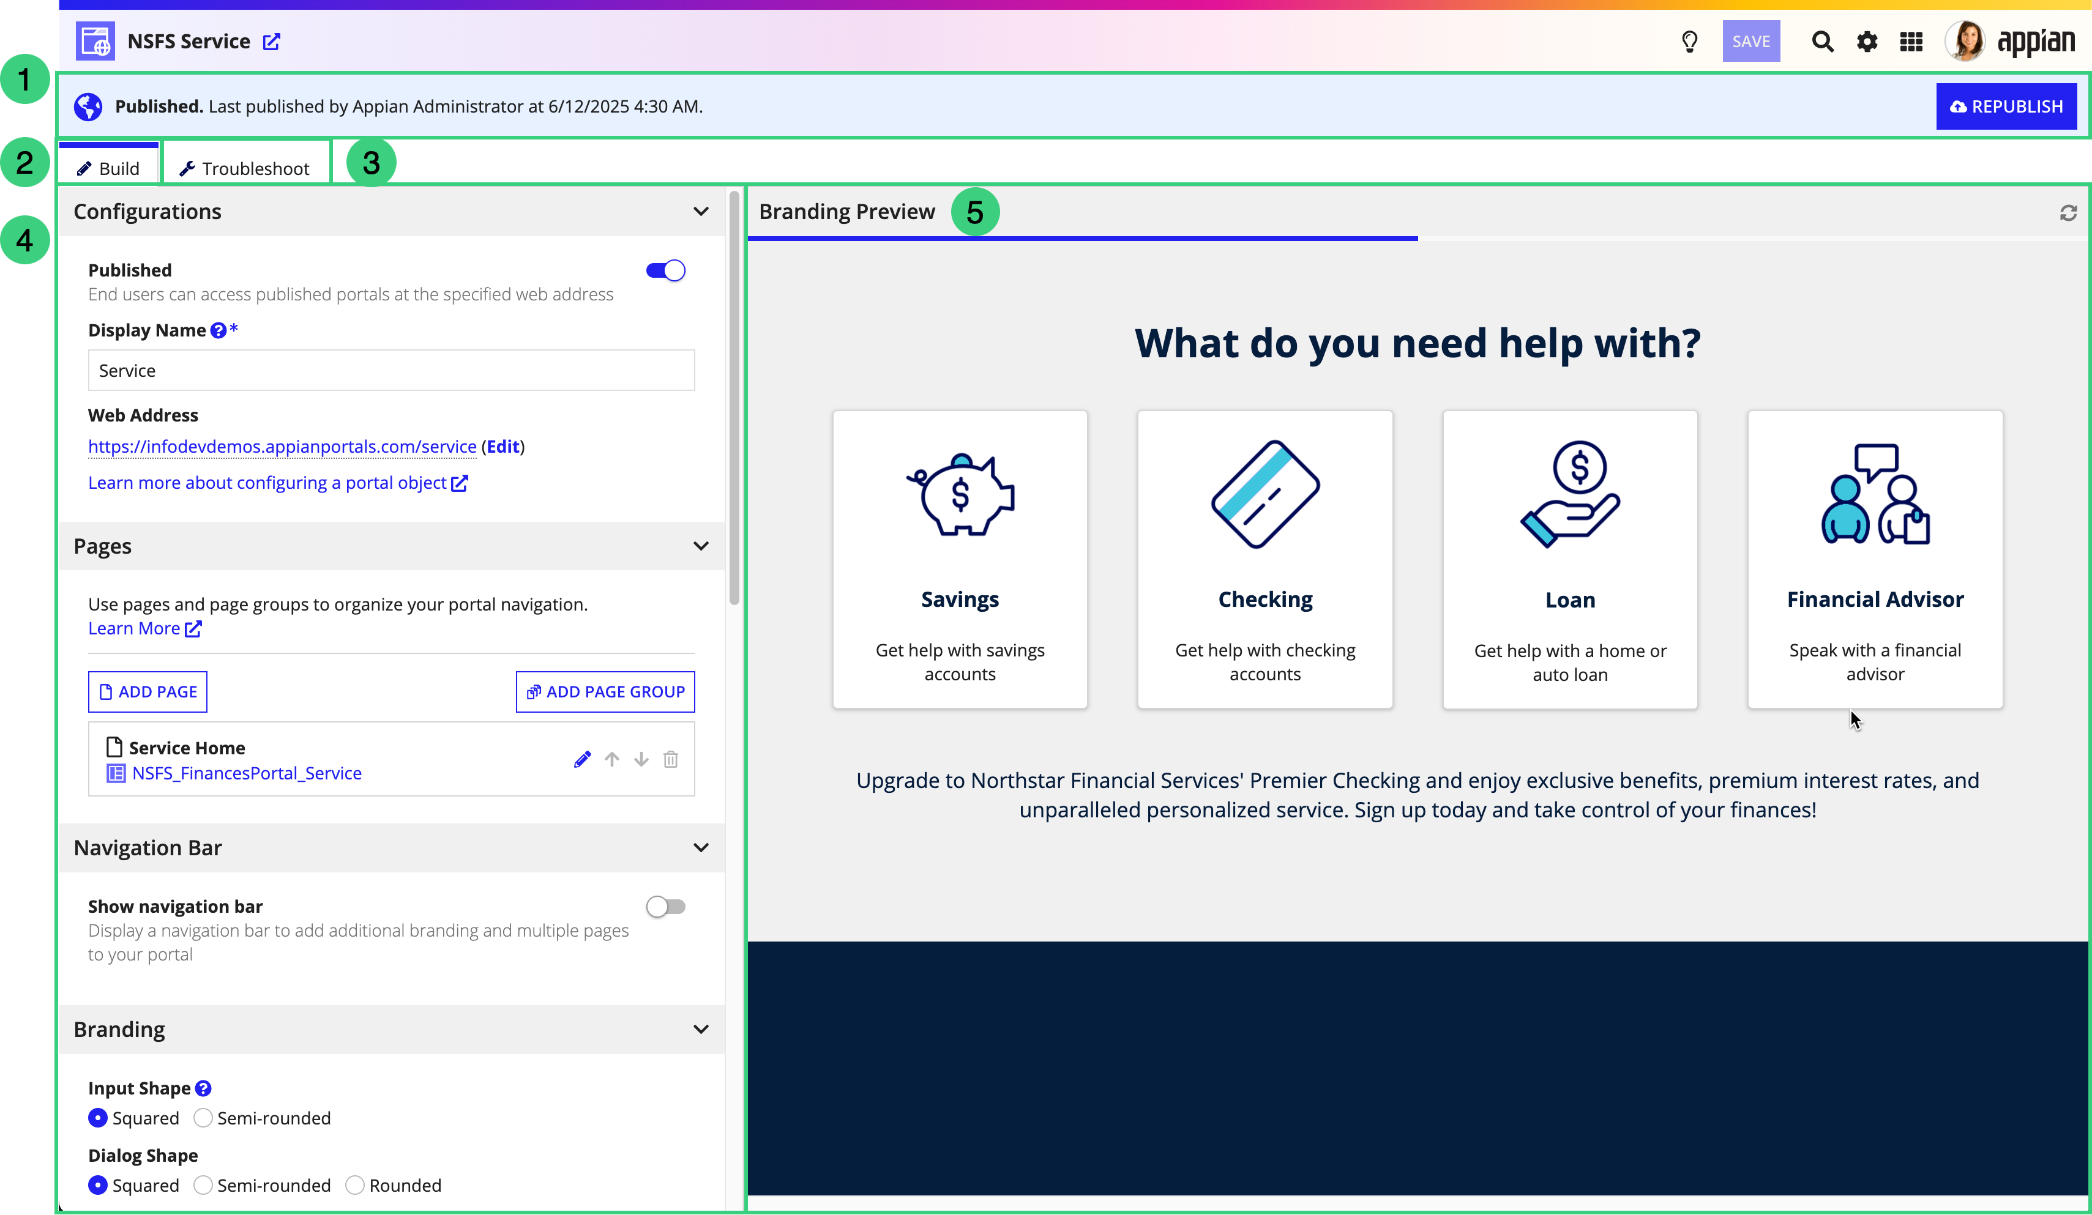The height and width of the screenshot is (1215, 2092).
Task: Select Semi-rounded for Dialog Shape
Action: (x=203, y=1185)
